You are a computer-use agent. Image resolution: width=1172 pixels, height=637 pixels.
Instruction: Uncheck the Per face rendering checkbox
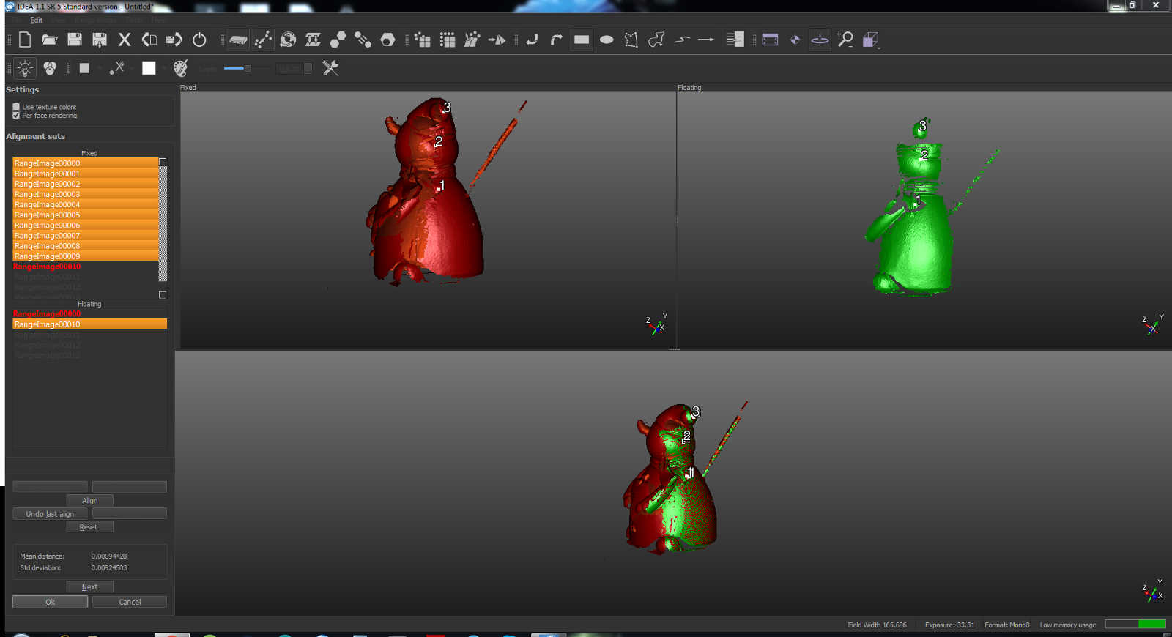16,116
